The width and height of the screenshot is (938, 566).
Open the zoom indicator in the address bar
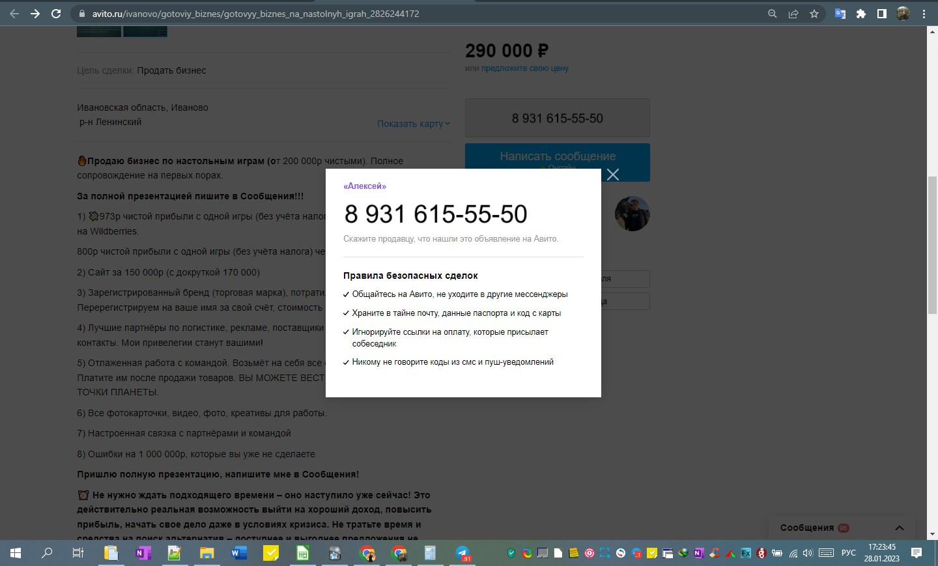tap(773, 14)
